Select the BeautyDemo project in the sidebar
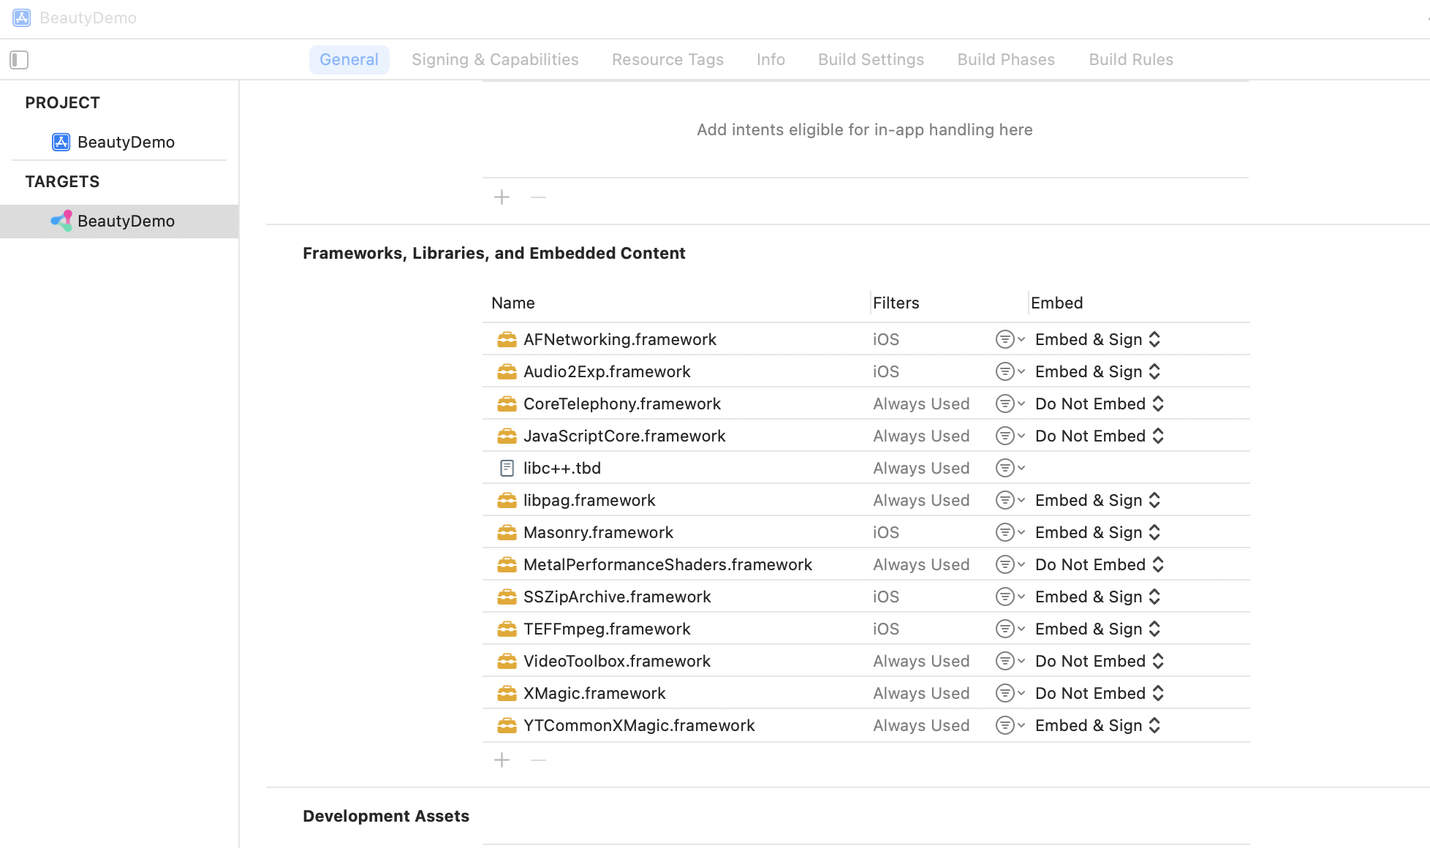The image size is (1430, 848). (126, 142)
